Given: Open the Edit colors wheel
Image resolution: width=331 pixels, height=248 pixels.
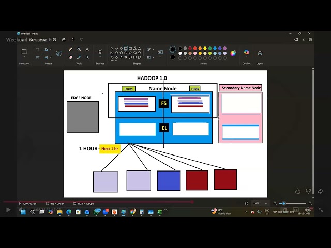Looking at the screenshot, I should coord(233,53).
